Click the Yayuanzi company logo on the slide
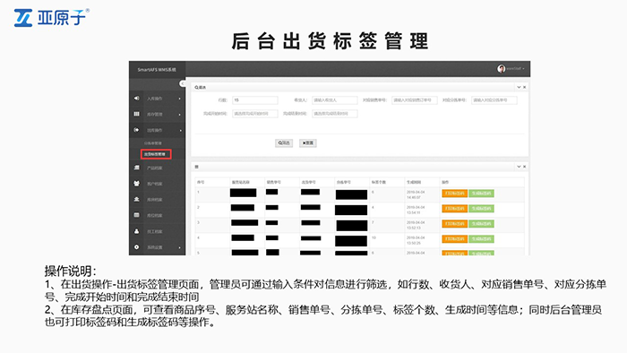The height and width of the screenshot is (353, 627). [x=52, y=18]
